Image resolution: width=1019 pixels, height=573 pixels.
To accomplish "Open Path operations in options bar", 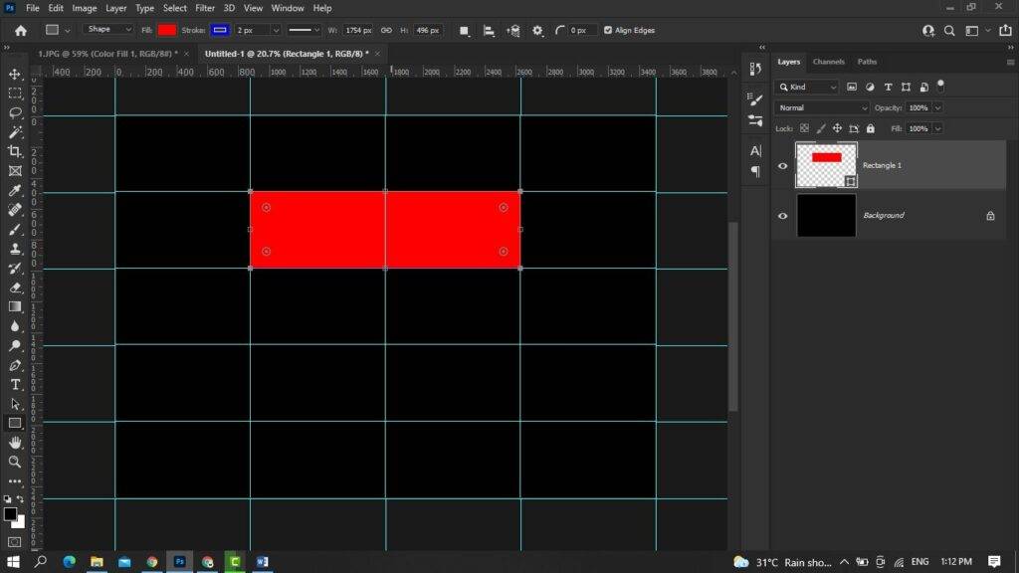I will (464, 31).
